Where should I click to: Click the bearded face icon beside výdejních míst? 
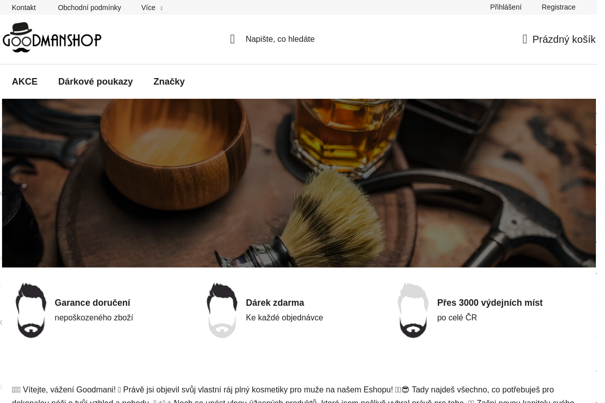(413, 310)
